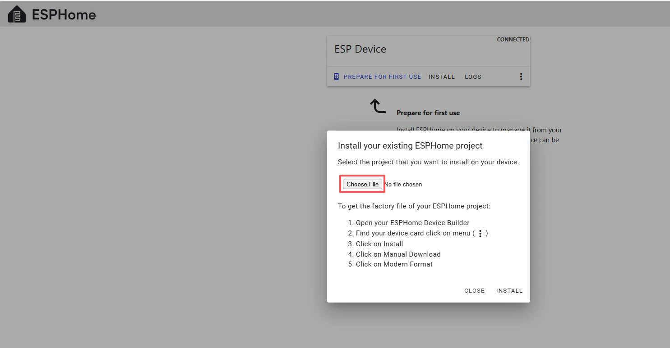Select the ESP Device card heading

360,49
